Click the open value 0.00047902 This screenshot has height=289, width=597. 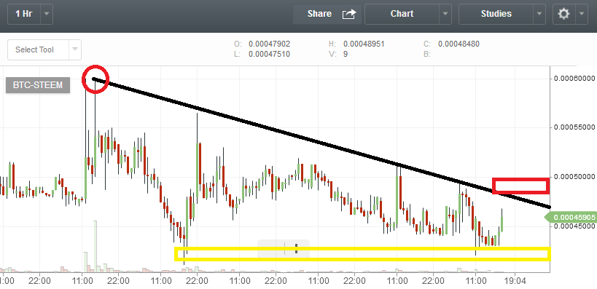pos(269,44)
